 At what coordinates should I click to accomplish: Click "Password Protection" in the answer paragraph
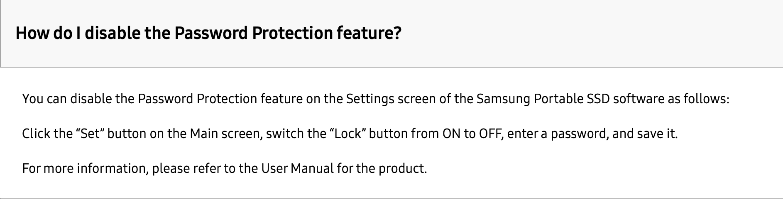pyautogui.click(x=197, y=99)
